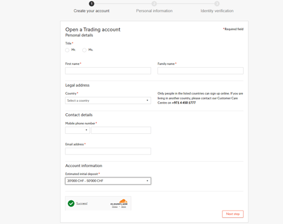Focus the Email address input field

108,151
